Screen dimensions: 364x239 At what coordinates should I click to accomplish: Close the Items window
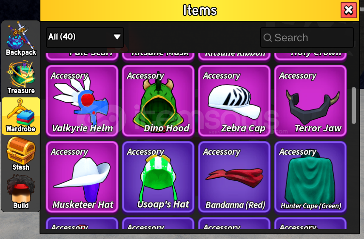[x=348, y=10]
